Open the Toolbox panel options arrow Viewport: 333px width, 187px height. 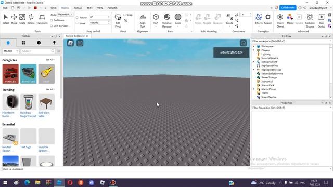click(52, 36)
